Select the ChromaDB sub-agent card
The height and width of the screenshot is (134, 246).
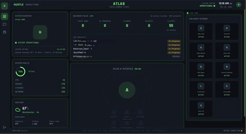(x=227, y=89)
